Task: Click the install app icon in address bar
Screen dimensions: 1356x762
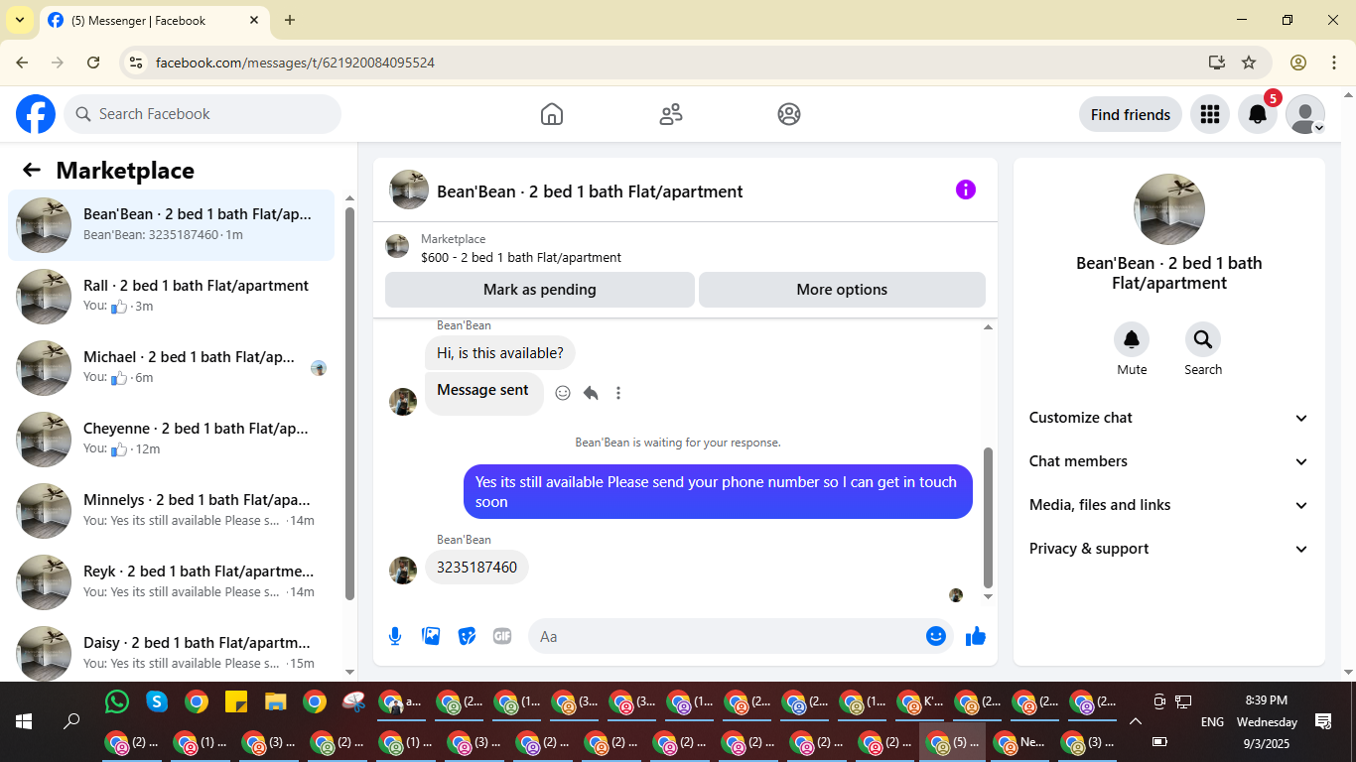Action: click(1217, 63)
